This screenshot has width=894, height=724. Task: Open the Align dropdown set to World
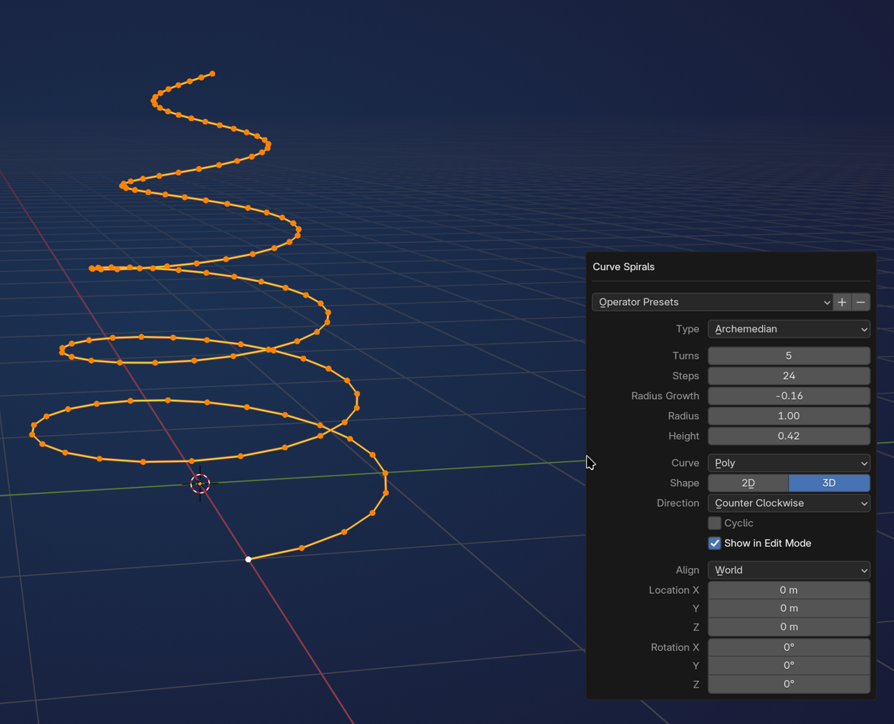(x=789, y=570)
